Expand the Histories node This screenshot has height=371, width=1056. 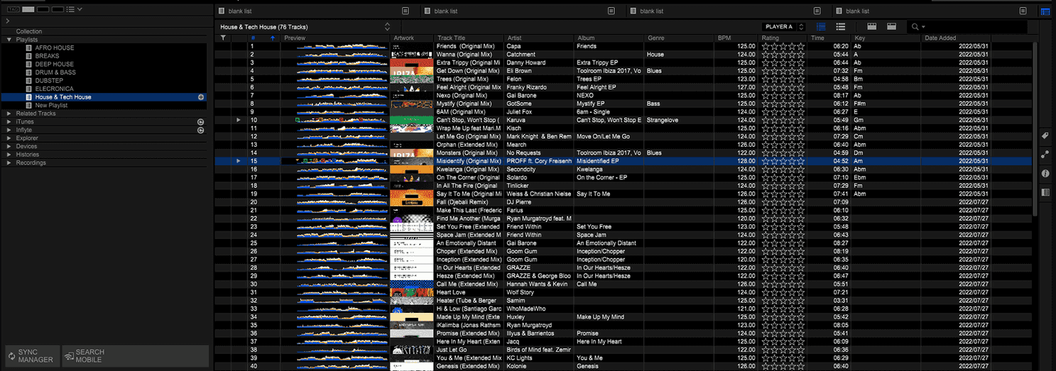click(9, 155)
